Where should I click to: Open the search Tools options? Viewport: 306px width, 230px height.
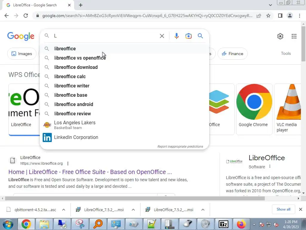point(286,53)
